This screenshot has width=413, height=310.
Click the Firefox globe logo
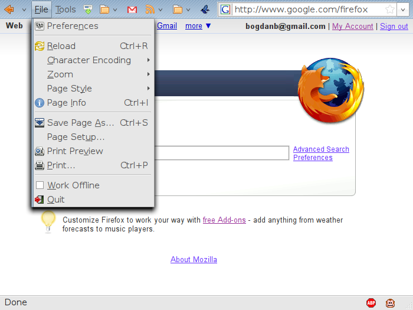331,90
